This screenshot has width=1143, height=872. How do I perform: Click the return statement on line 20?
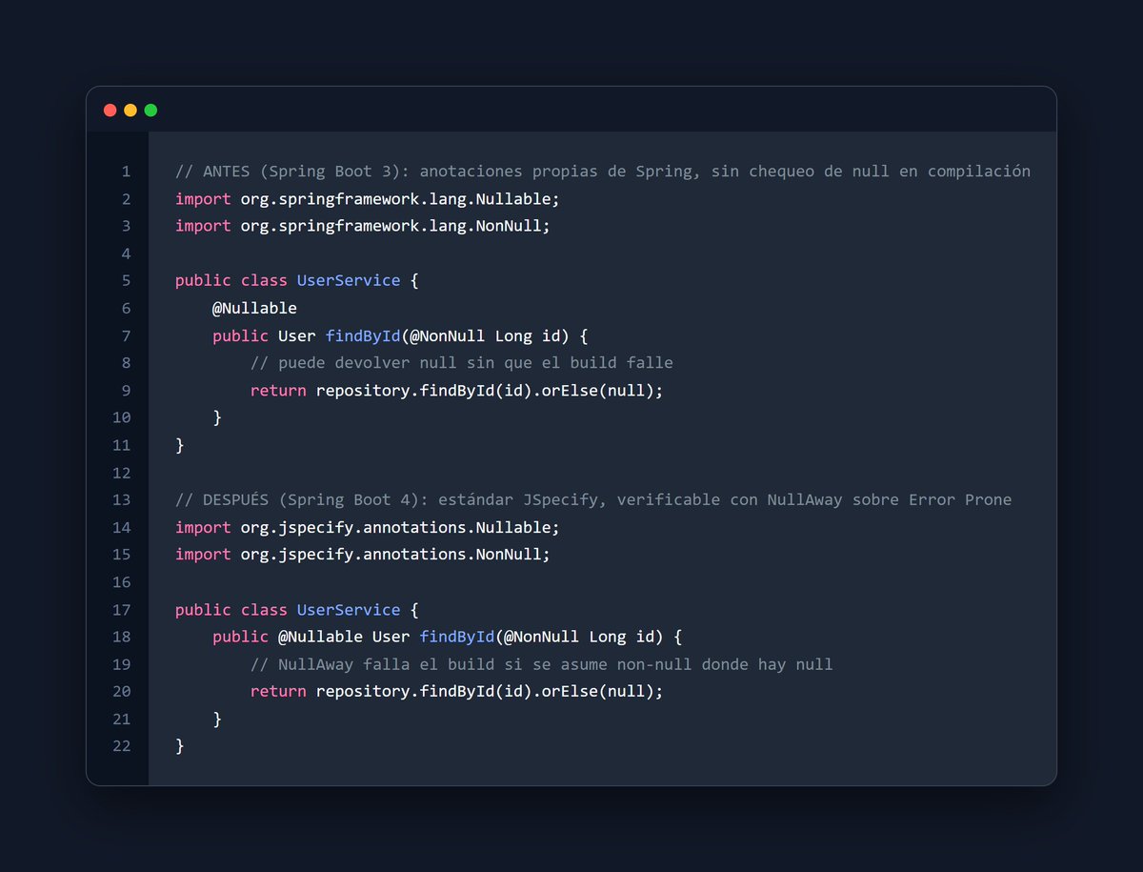[x=456, y=692]
